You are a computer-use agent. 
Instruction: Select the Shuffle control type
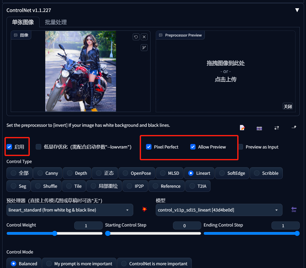coord(46,186)
